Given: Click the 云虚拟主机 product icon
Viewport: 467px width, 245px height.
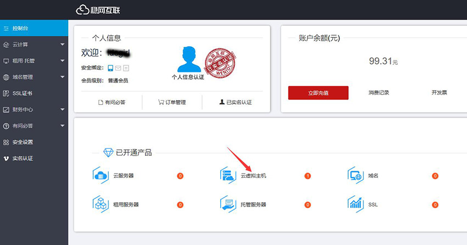Looking at the screenshot, I should pos(228,175).
